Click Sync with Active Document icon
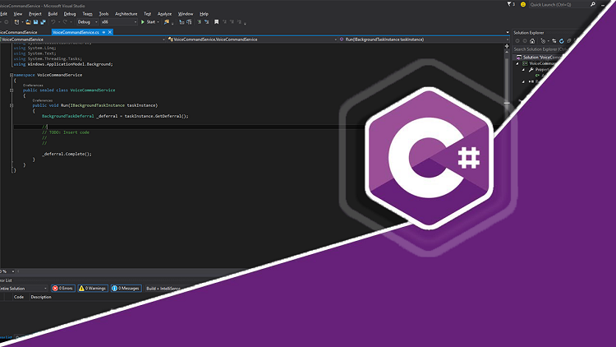This screenshot has height=347, width=616. click(554, 41)
